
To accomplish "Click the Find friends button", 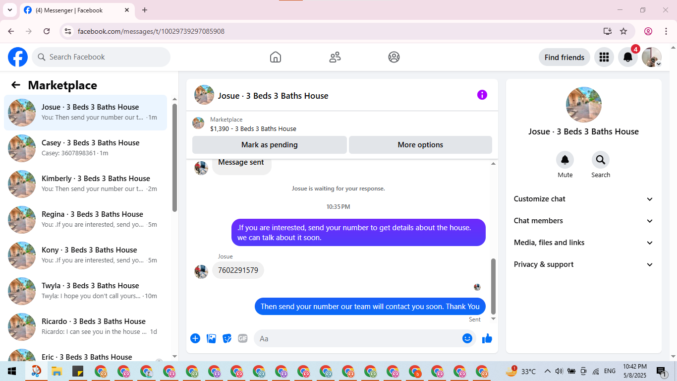I will pos(564,57).
